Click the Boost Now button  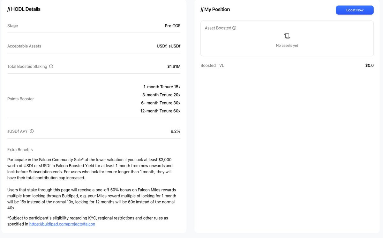pyautogui.click(x=355, y=10)
